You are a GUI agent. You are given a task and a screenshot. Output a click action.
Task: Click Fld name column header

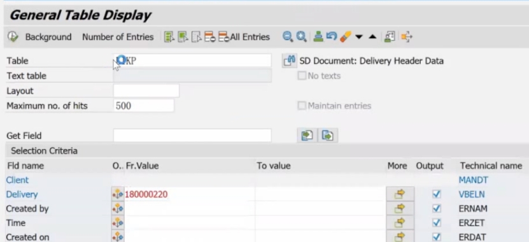[x=25, y=166]
